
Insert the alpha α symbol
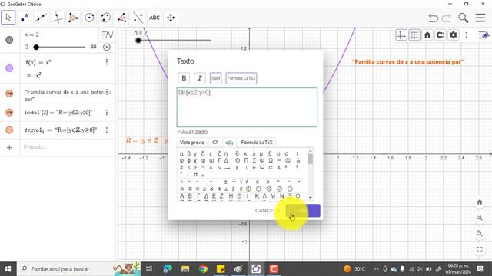pyautogui.click(x=181, y=153)
